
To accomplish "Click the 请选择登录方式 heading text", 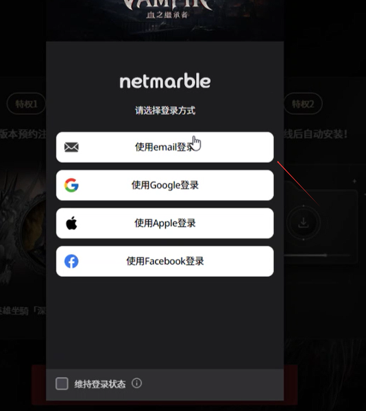I will tap(165, 110).
